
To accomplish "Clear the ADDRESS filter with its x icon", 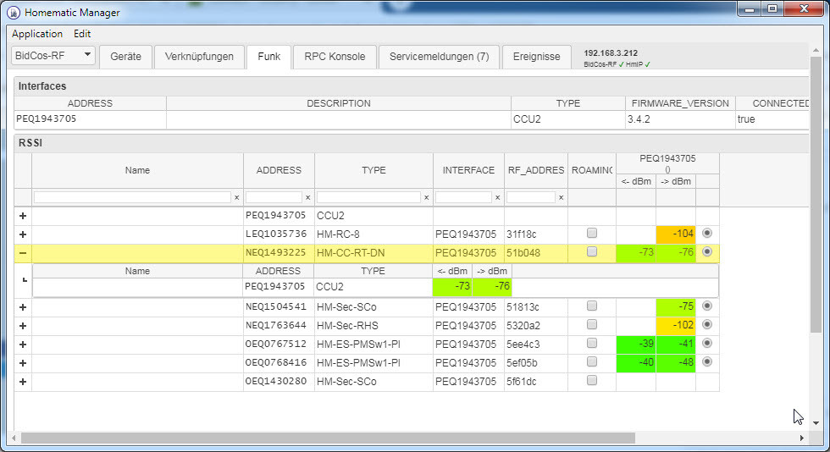I will click(307, 197).
